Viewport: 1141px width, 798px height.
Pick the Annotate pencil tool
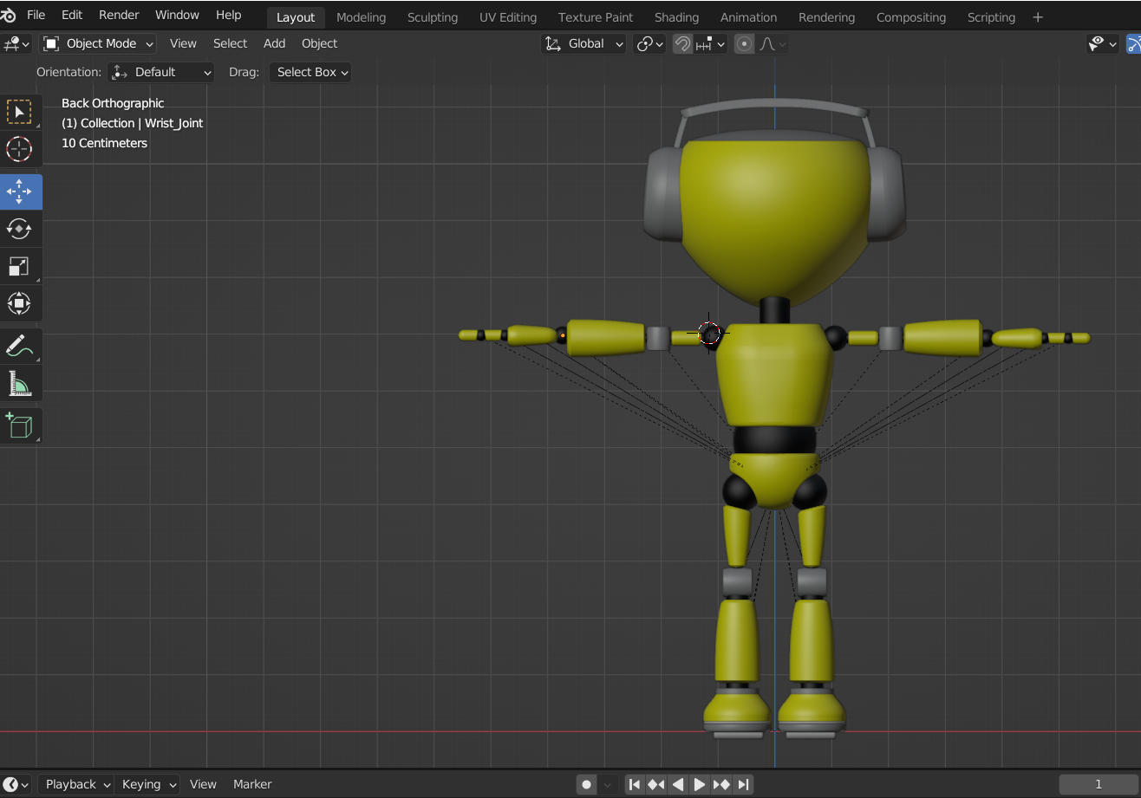(19, 346)
